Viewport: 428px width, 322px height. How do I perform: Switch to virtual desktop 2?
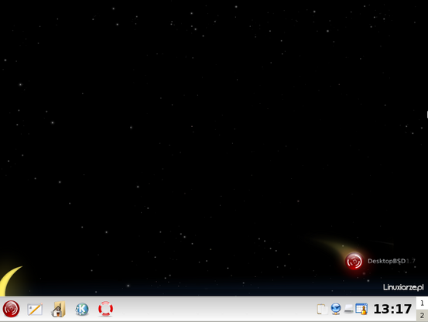point(422,316)
